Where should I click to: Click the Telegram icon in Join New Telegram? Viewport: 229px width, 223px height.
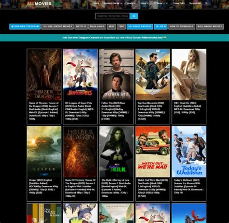tap(12, 27)
